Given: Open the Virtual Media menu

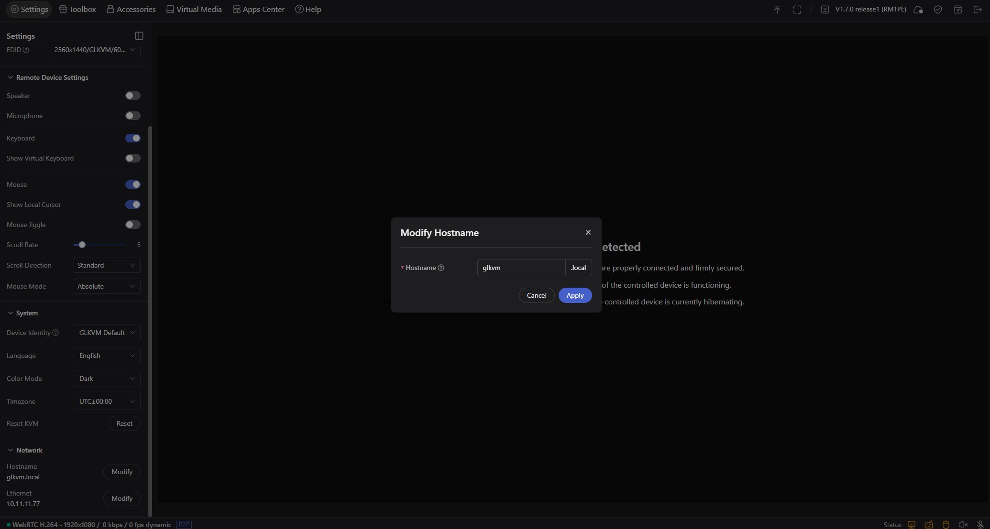Looking at the screenshot, I should click(194, 9).
